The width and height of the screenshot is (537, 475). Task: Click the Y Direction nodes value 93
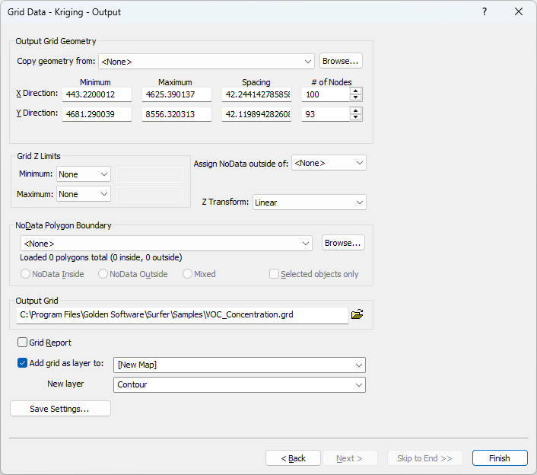326,114
